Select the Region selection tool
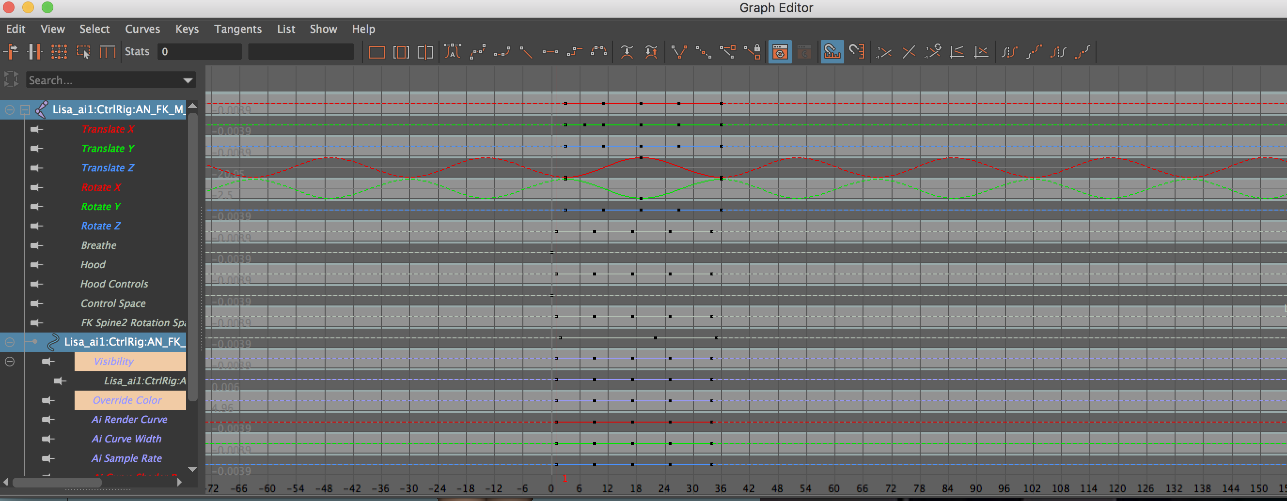This screenshot has height=501, width=1287. [x=84, y=51]
